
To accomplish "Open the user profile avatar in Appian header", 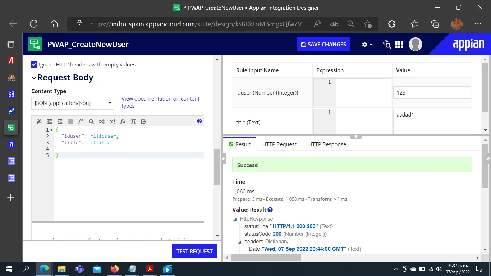I will click(x=416, y=44).
